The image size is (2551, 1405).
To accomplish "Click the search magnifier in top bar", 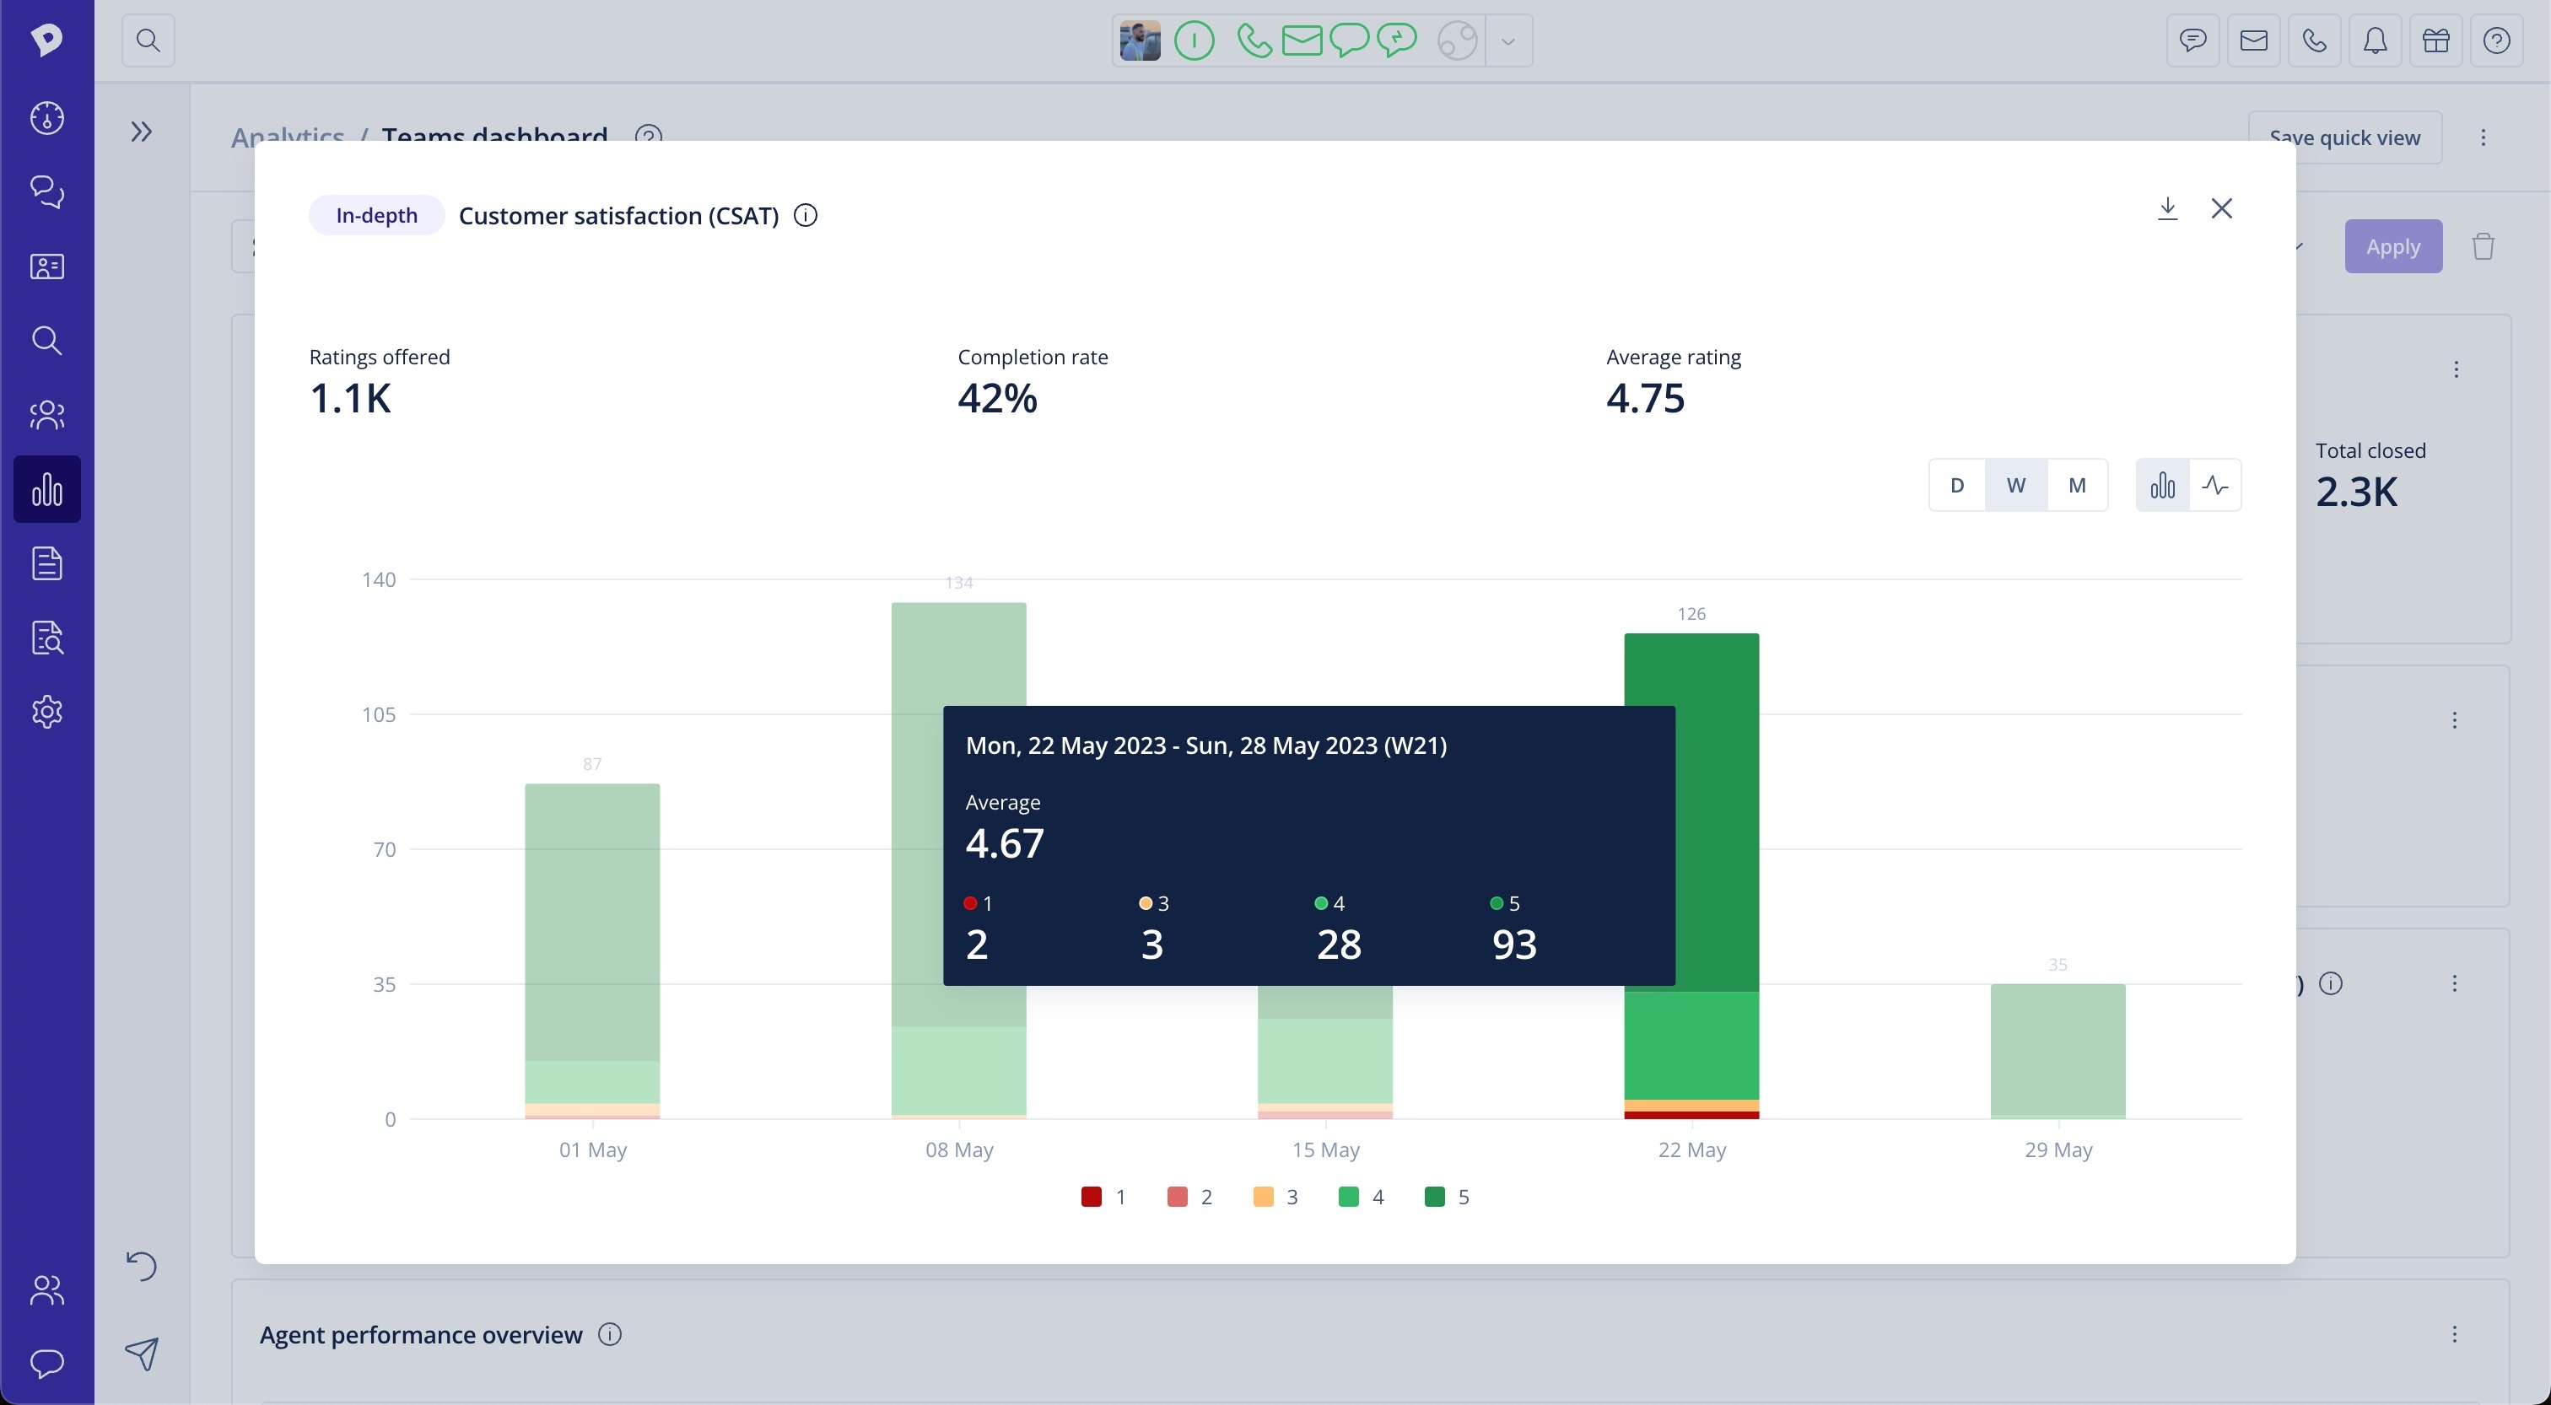I will 148,40.
